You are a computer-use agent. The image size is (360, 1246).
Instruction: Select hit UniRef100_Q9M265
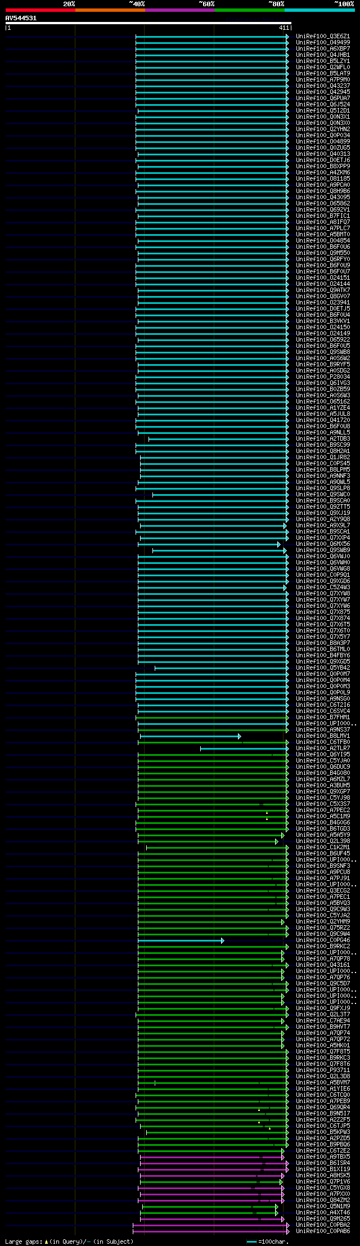(323, 1219)
